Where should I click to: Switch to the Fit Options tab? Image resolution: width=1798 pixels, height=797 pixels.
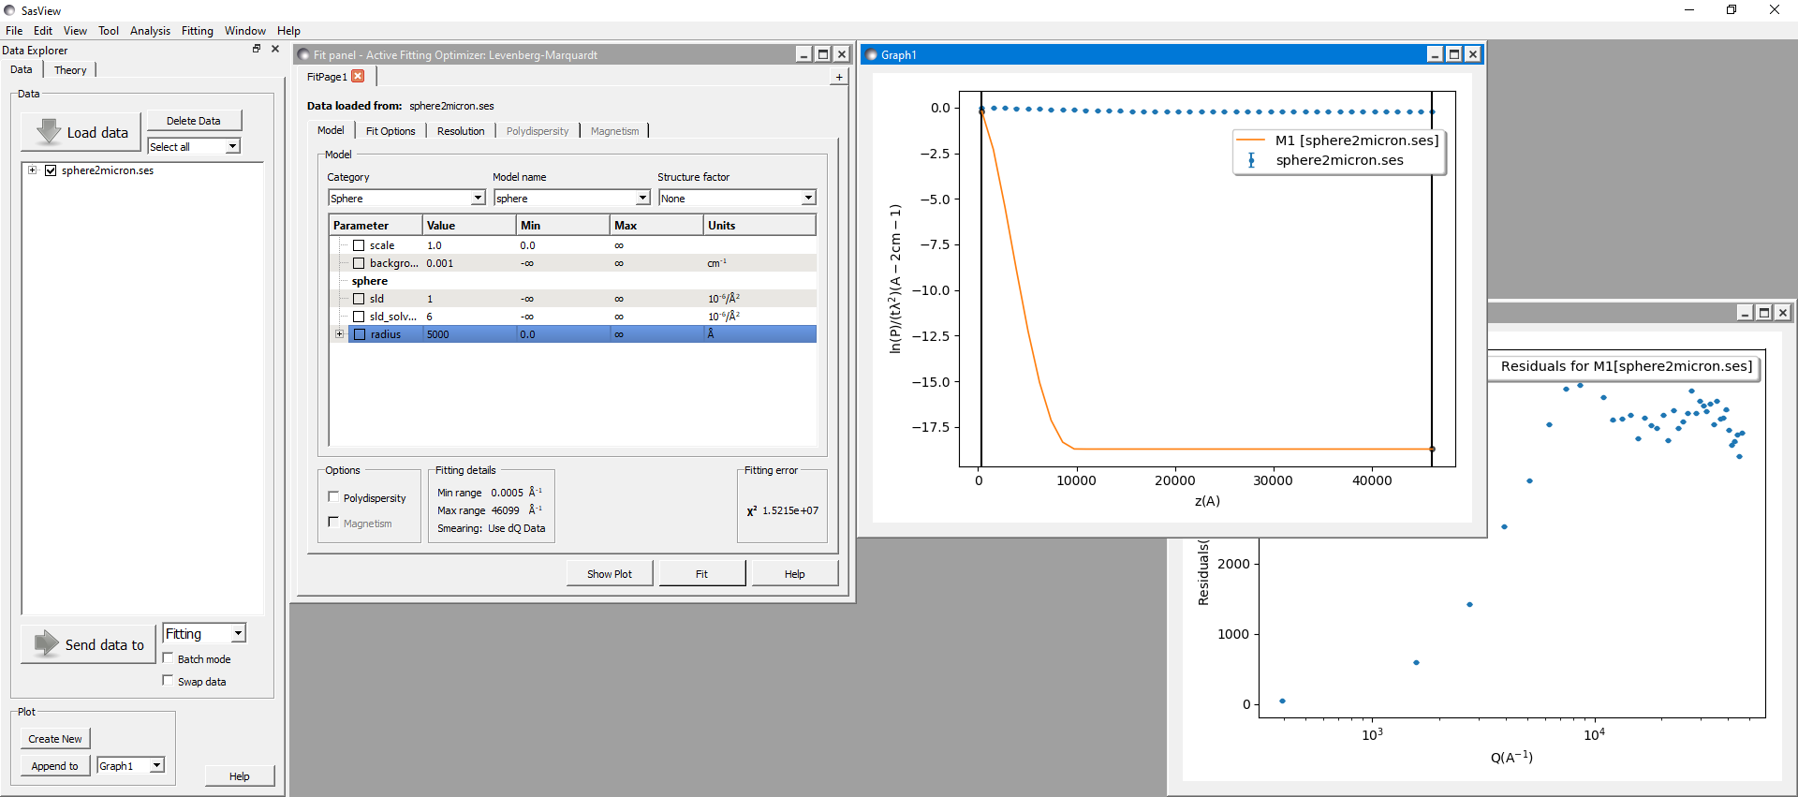[x=390, y=131]
